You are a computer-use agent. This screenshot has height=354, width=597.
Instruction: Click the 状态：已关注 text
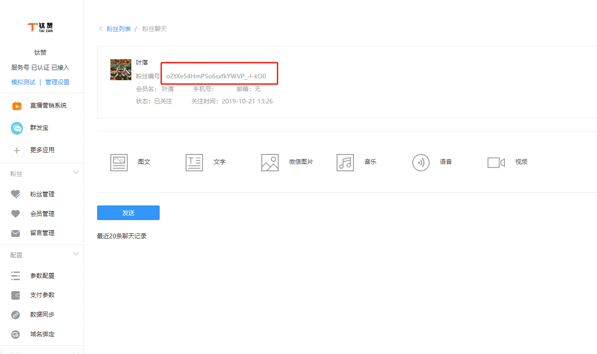point(154,101)
